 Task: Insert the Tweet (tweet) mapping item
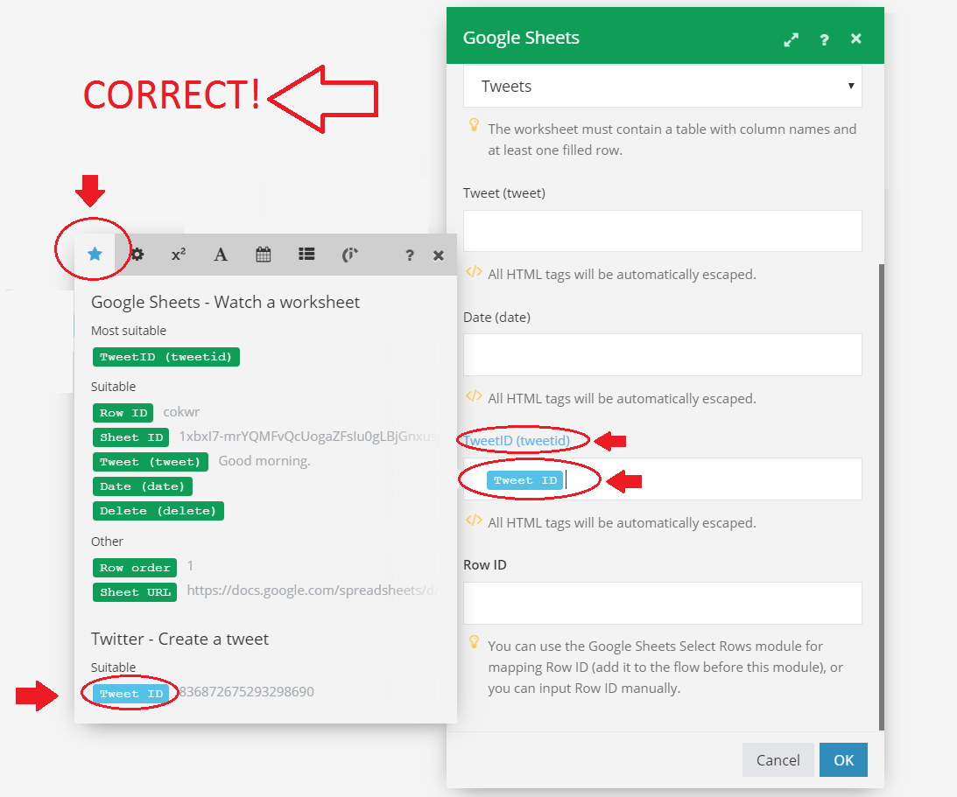click(150, 462)
